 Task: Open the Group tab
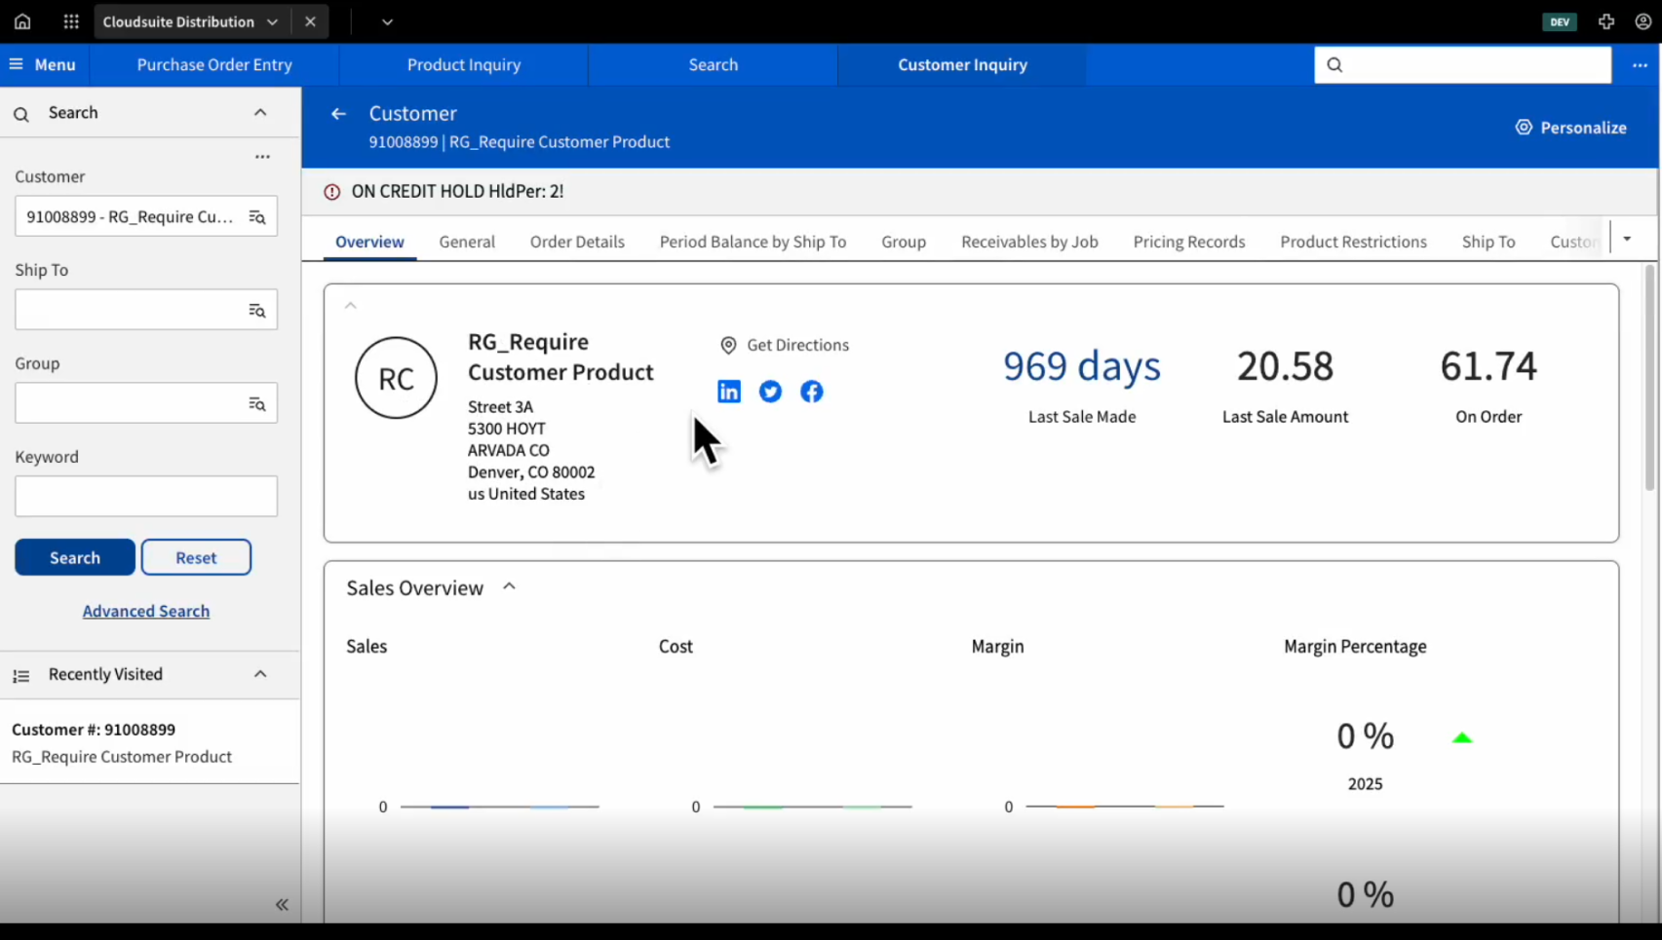pos(904,242)
